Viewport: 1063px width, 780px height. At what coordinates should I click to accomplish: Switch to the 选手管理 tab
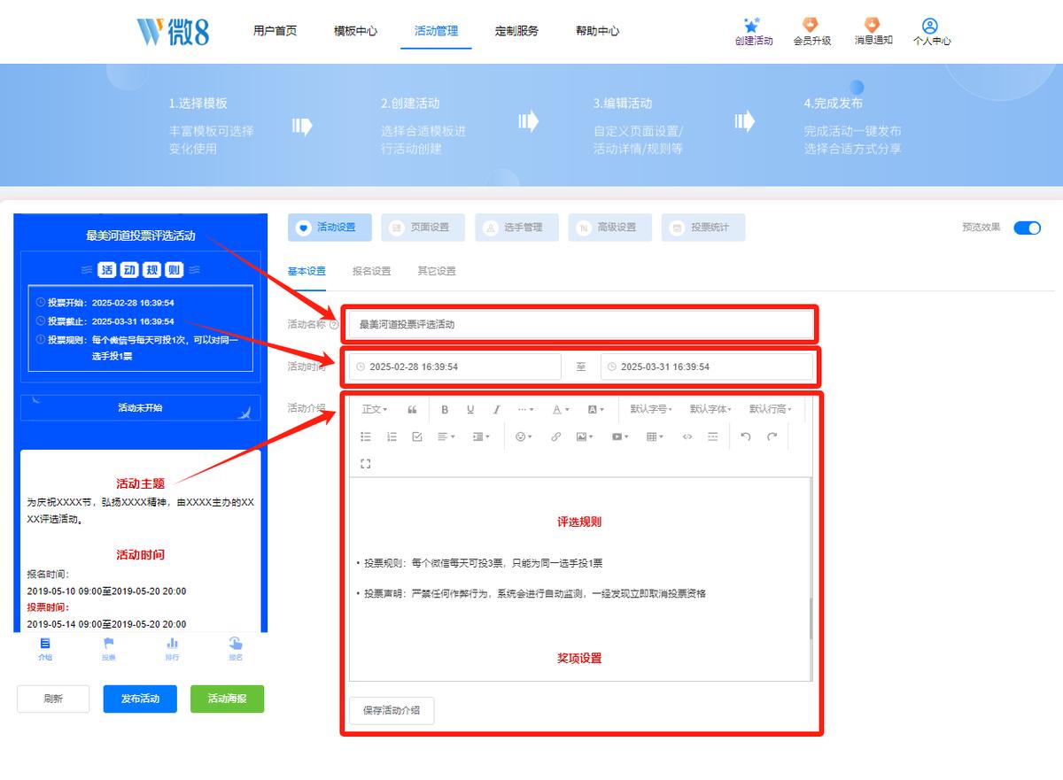click(516, 228)
